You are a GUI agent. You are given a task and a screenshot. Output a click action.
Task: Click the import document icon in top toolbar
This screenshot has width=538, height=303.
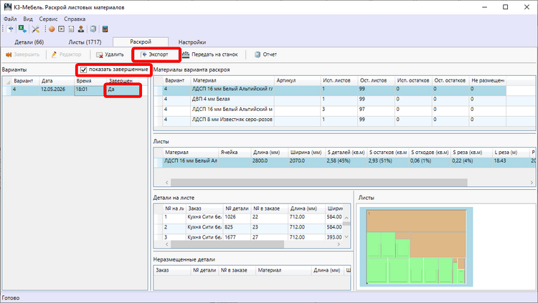pos(11,29)
